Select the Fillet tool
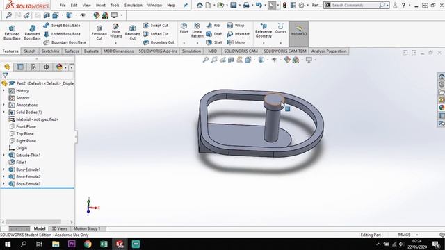Screen dimensions: 445x250 point(184,28)
